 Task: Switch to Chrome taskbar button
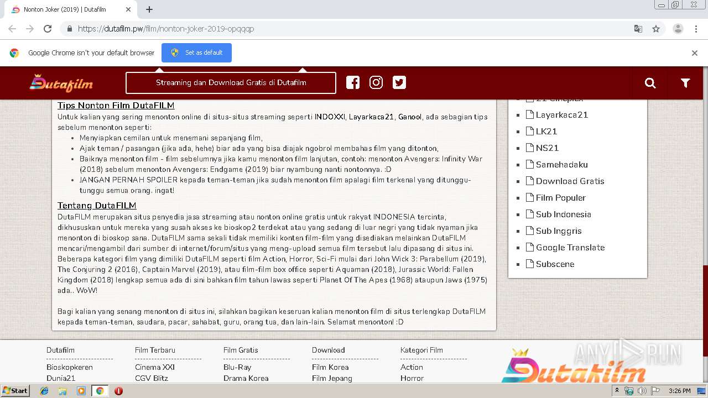(100, 391)
